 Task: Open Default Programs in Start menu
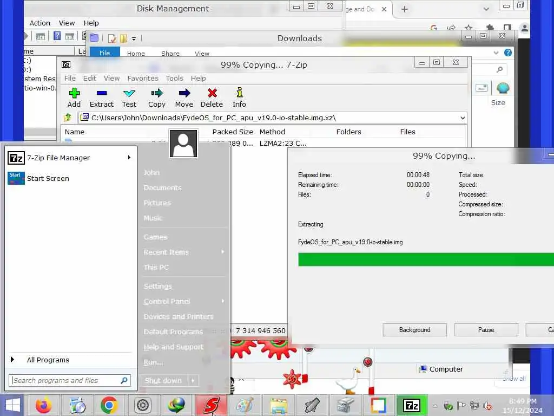pyautogui.click(x=173, y=331)
